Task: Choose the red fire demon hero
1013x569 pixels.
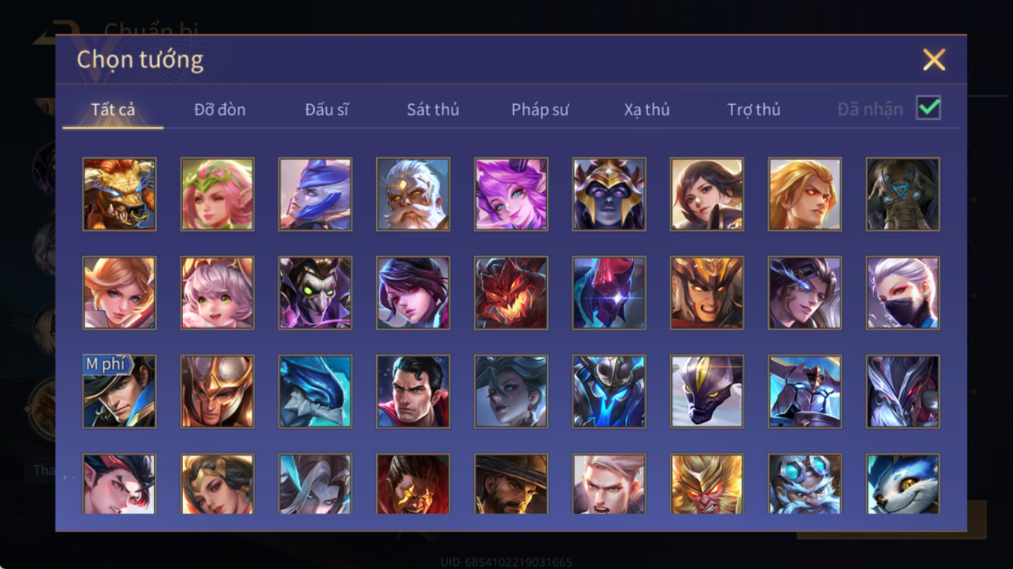Action: (511, 293)
